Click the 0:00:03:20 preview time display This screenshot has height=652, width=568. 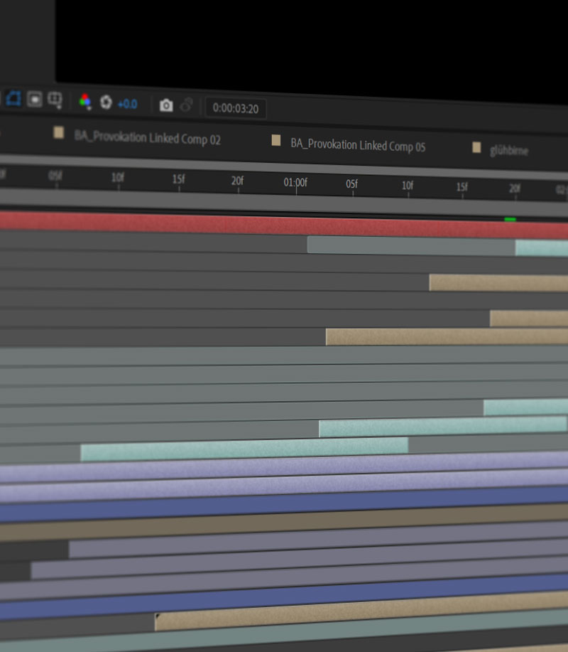tap(235, 108)
